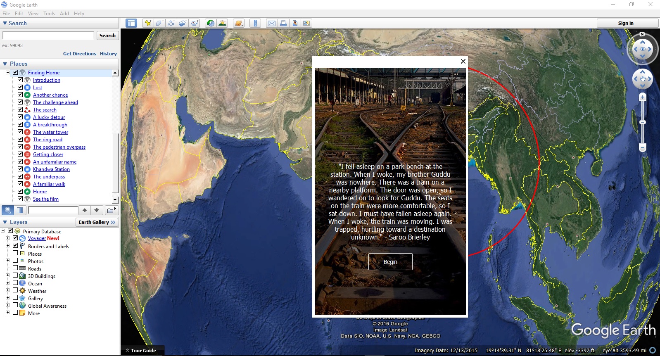Image resolution: width=660 pixels, height=356 pixels.
Task: Click the Add Placemark pushpin icon
Action: pos(147,23)
